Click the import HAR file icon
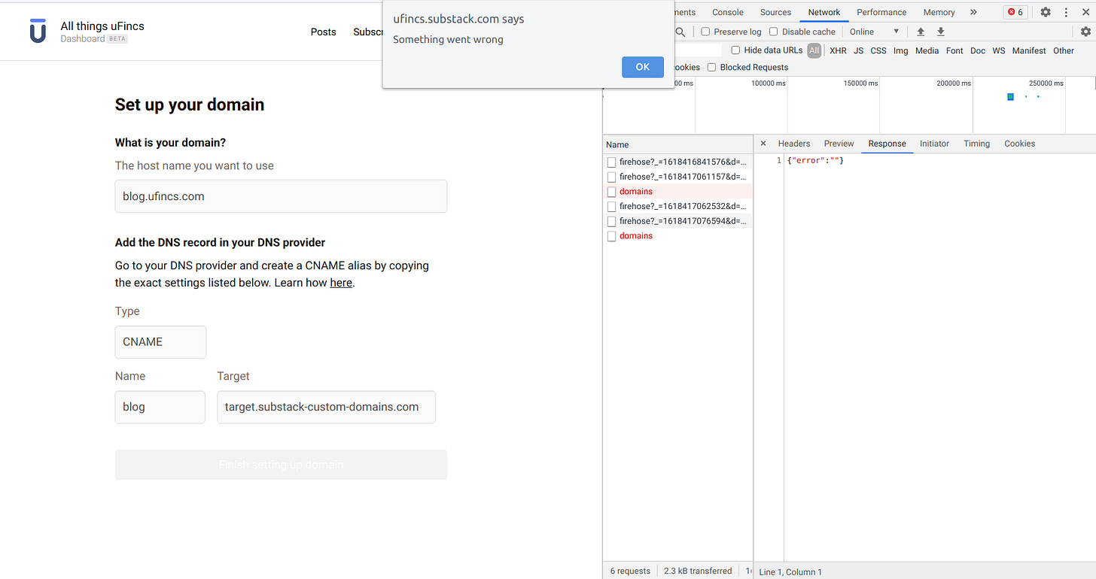 920,32
